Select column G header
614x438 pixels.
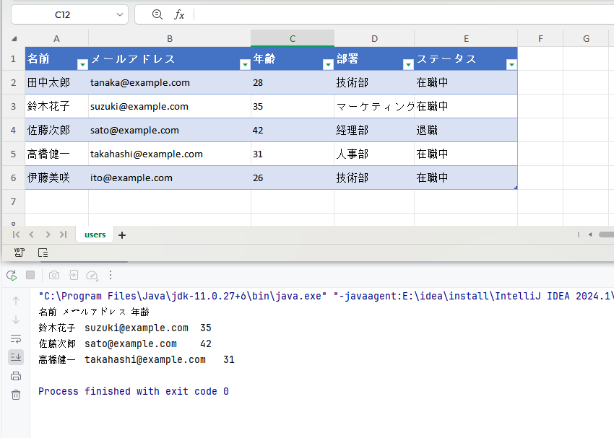click(587, 39)
